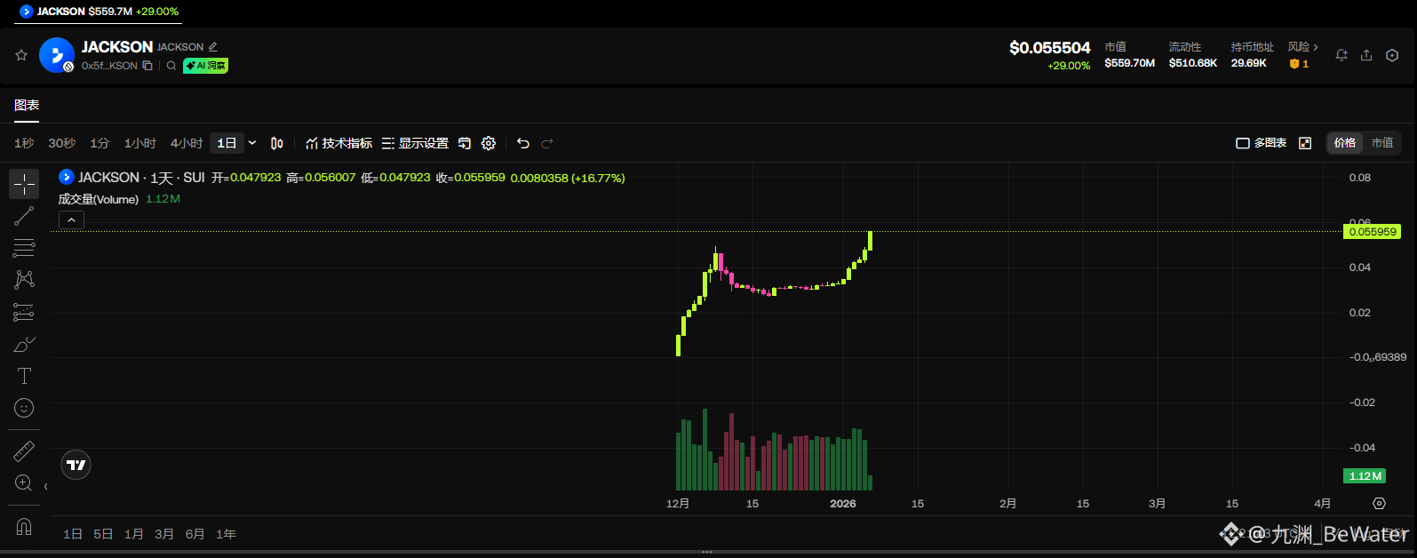Open the emoji icons tool
The image size is (1417, 558).
click(24, 408)
